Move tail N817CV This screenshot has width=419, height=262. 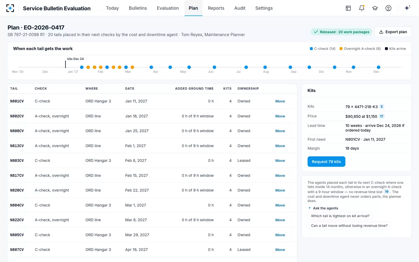[280, 176]
